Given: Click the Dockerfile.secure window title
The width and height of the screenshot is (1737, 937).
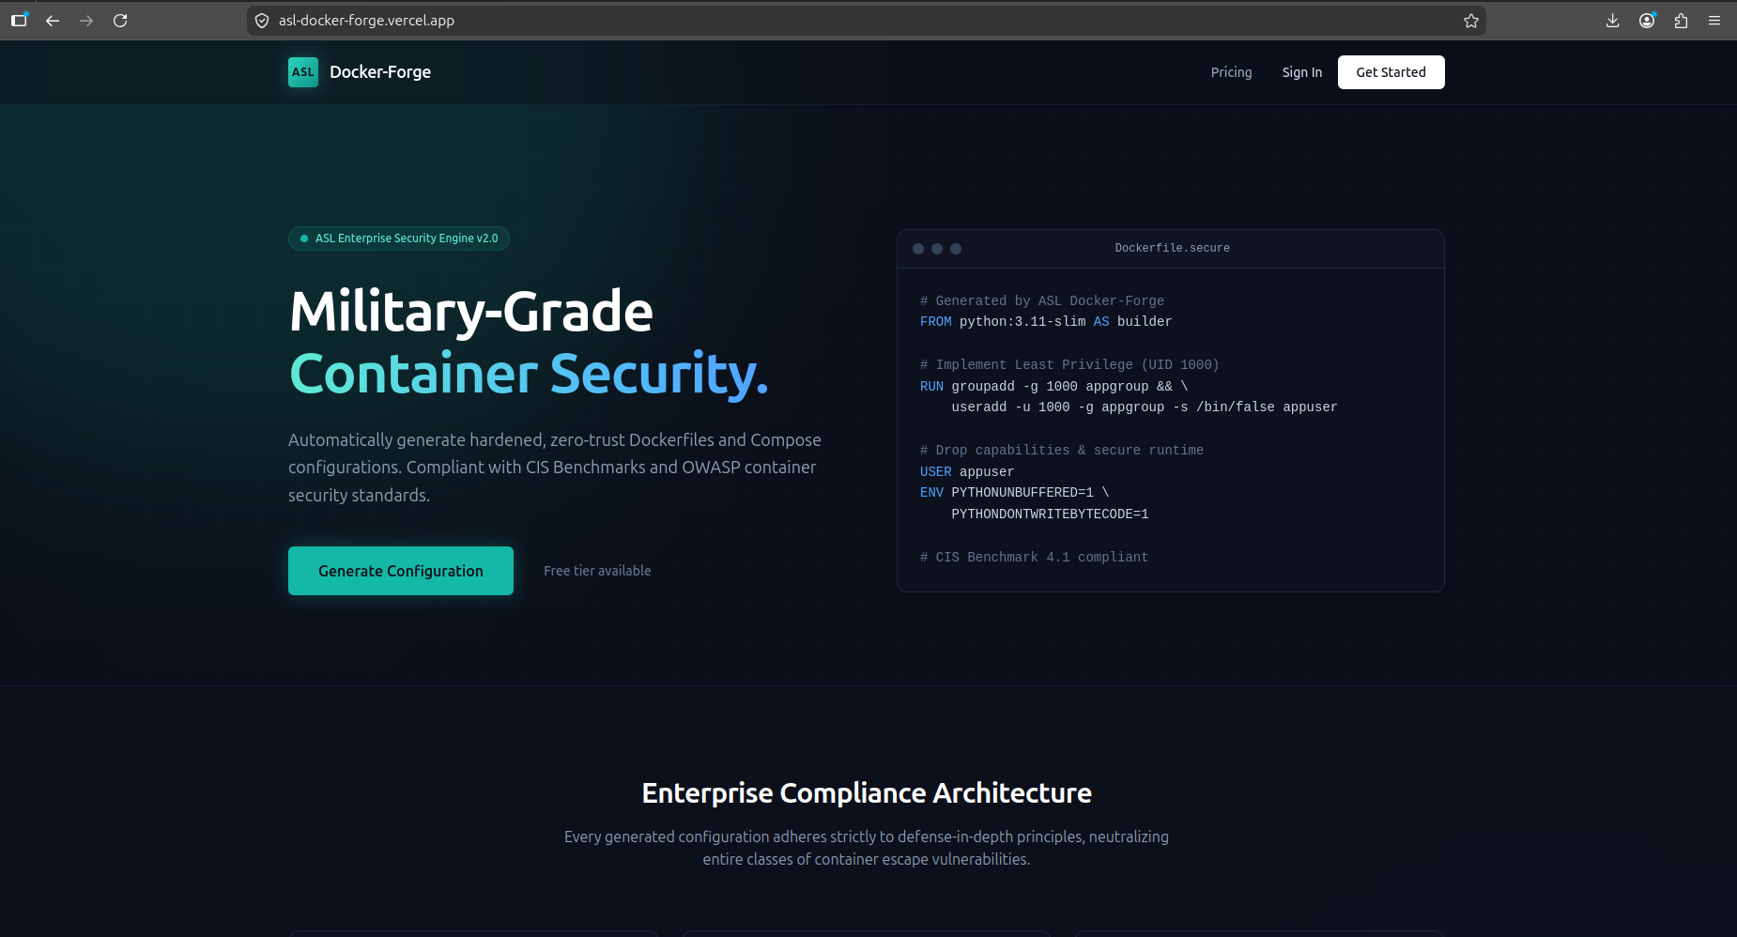Looking at the screenshot, I should (x=1172, y=248).
